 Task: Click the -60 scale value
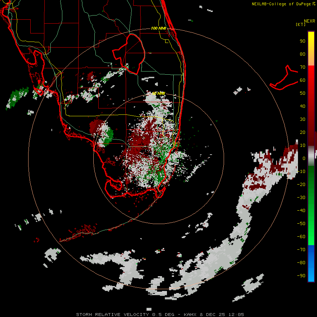(x=301, y=237)
